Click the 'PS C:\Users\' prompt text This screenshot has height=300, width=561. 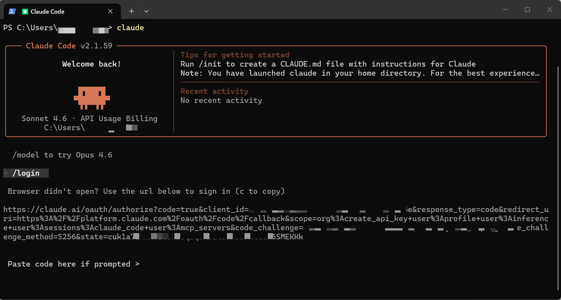(x=31, y=28)
